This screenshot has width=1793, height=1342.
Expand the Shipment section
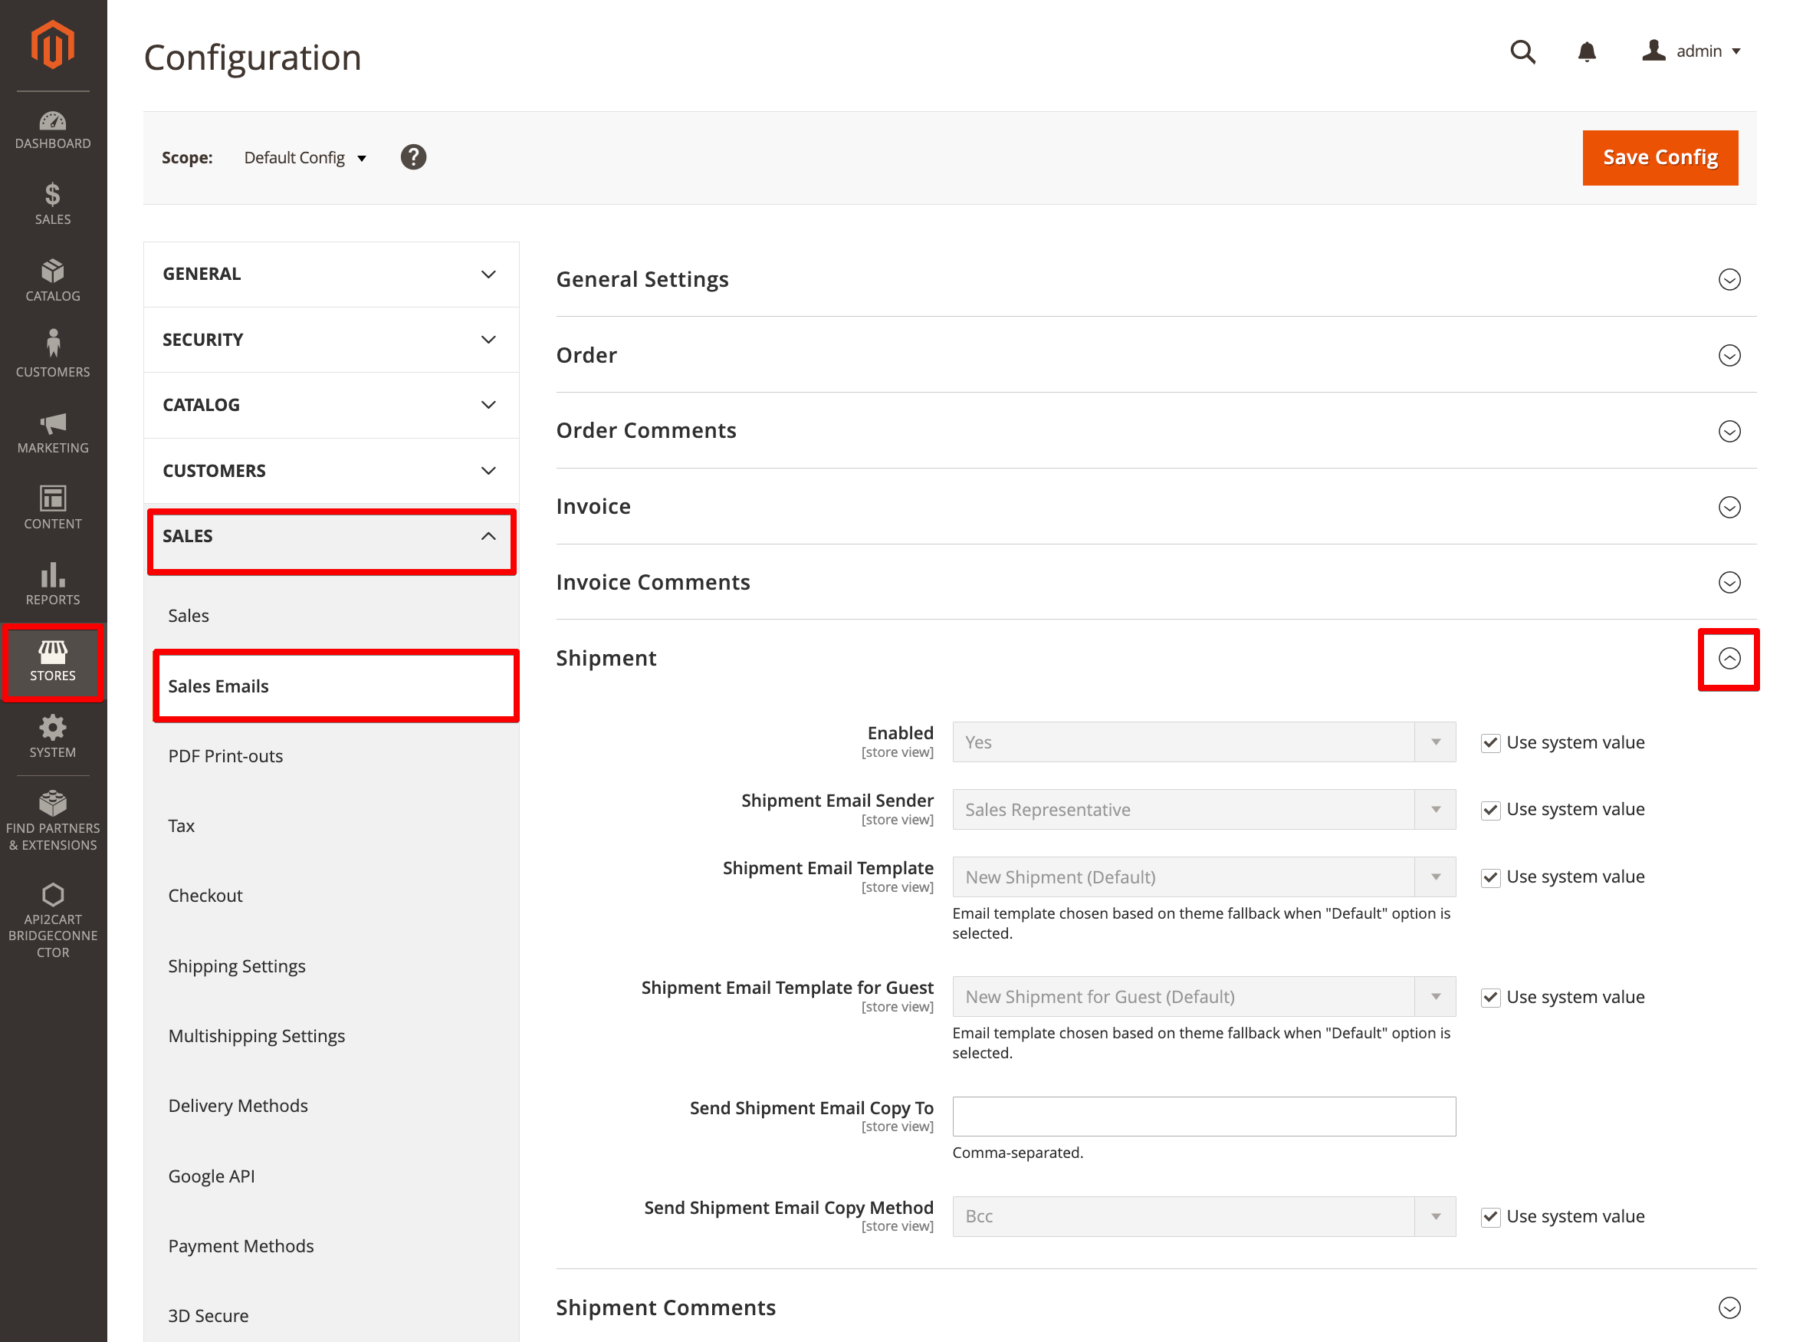tap(1731, 658)
